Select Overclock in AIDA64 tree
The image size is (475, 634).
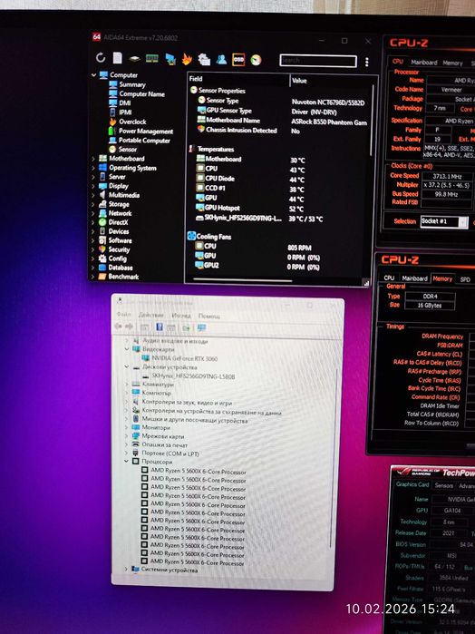[132, 122]
